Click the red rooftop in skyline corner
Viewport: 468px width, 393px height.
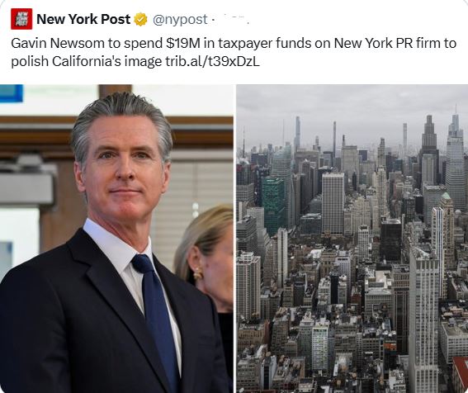click(461, 373)
